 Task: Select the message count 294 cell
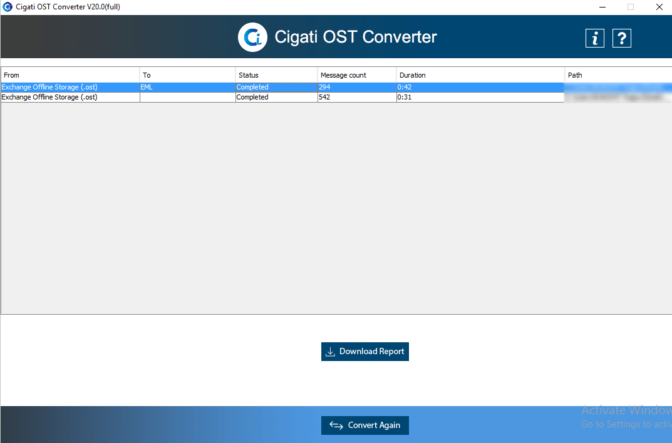click(x=357, y=88)
